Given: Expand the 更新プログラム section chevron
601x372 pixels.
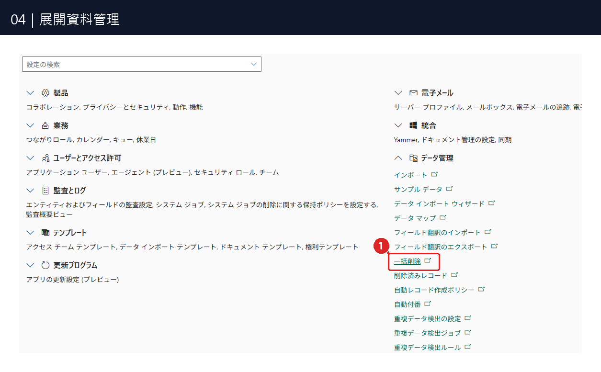Looking at the screenshot, I should tap(31, 265).
